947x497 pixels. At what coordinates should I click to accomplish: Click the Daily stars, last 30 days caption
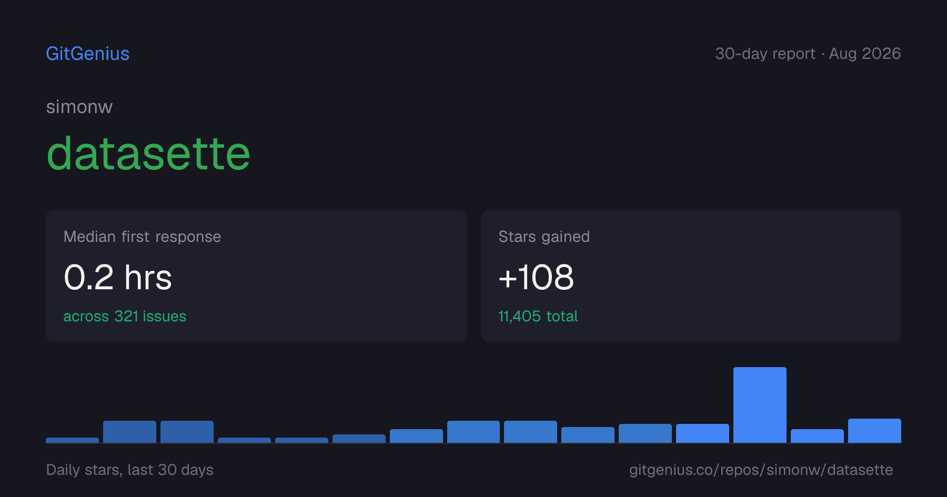[x=130, y=470]
